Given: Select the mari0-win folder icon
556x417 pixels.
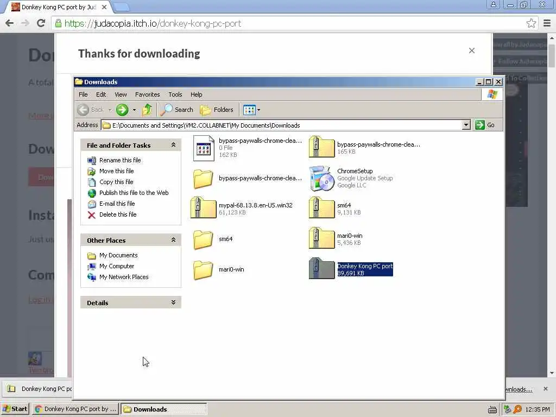Looking at the screenshot, I should point(203,270).
